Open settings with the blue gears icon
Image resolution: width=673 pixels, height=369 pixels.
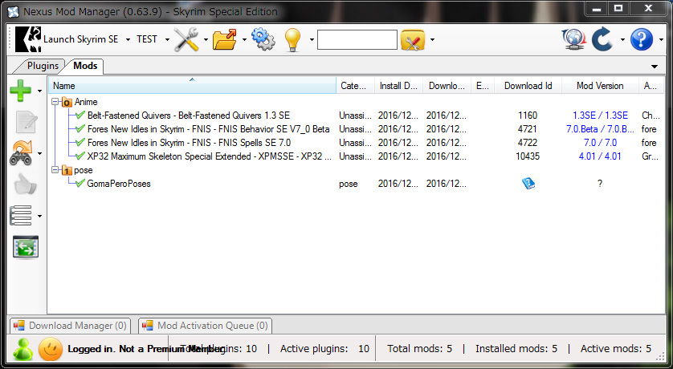pos(263,39)
